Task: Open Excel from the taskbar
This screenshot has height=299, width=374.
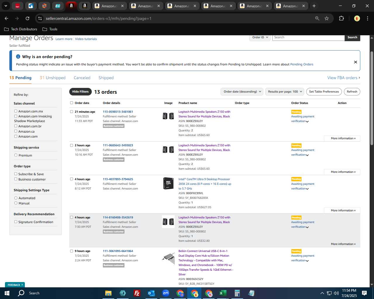Action: tap(223, 293)
